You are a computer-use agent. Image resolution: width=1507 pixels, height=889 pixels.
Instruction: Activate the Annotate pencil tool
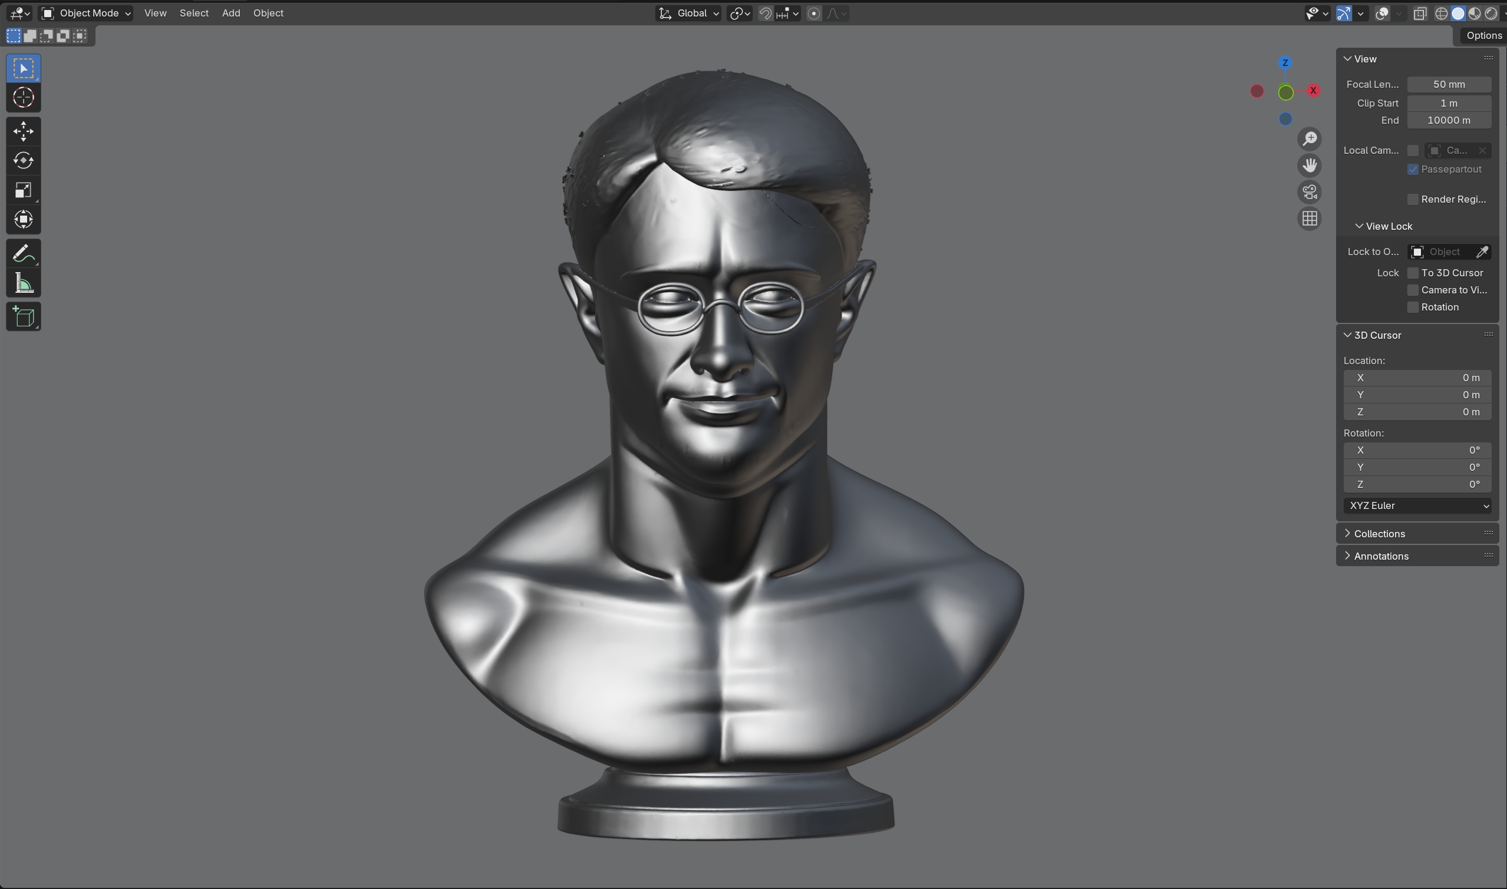coord(24,253)
